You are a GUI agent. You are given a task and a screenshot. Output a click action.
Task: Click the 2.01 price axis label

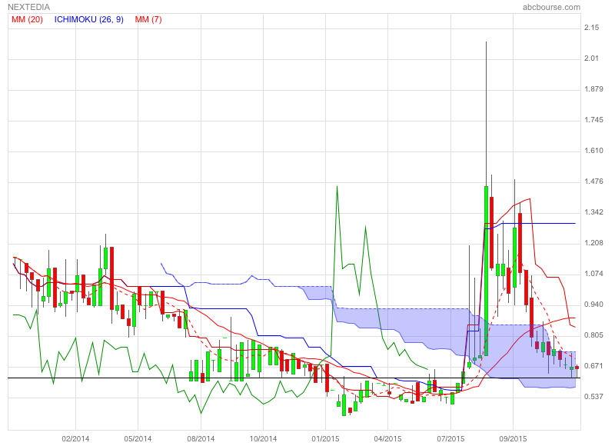coord(591,58)
